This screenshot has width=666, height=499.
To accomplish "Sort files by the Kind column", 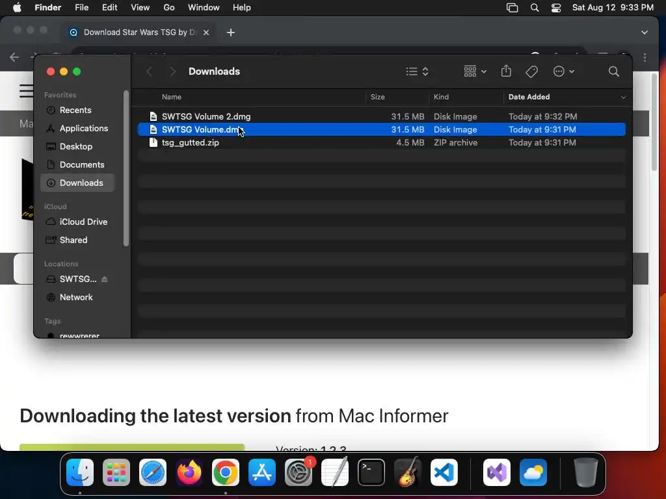I will coord(441,97).
